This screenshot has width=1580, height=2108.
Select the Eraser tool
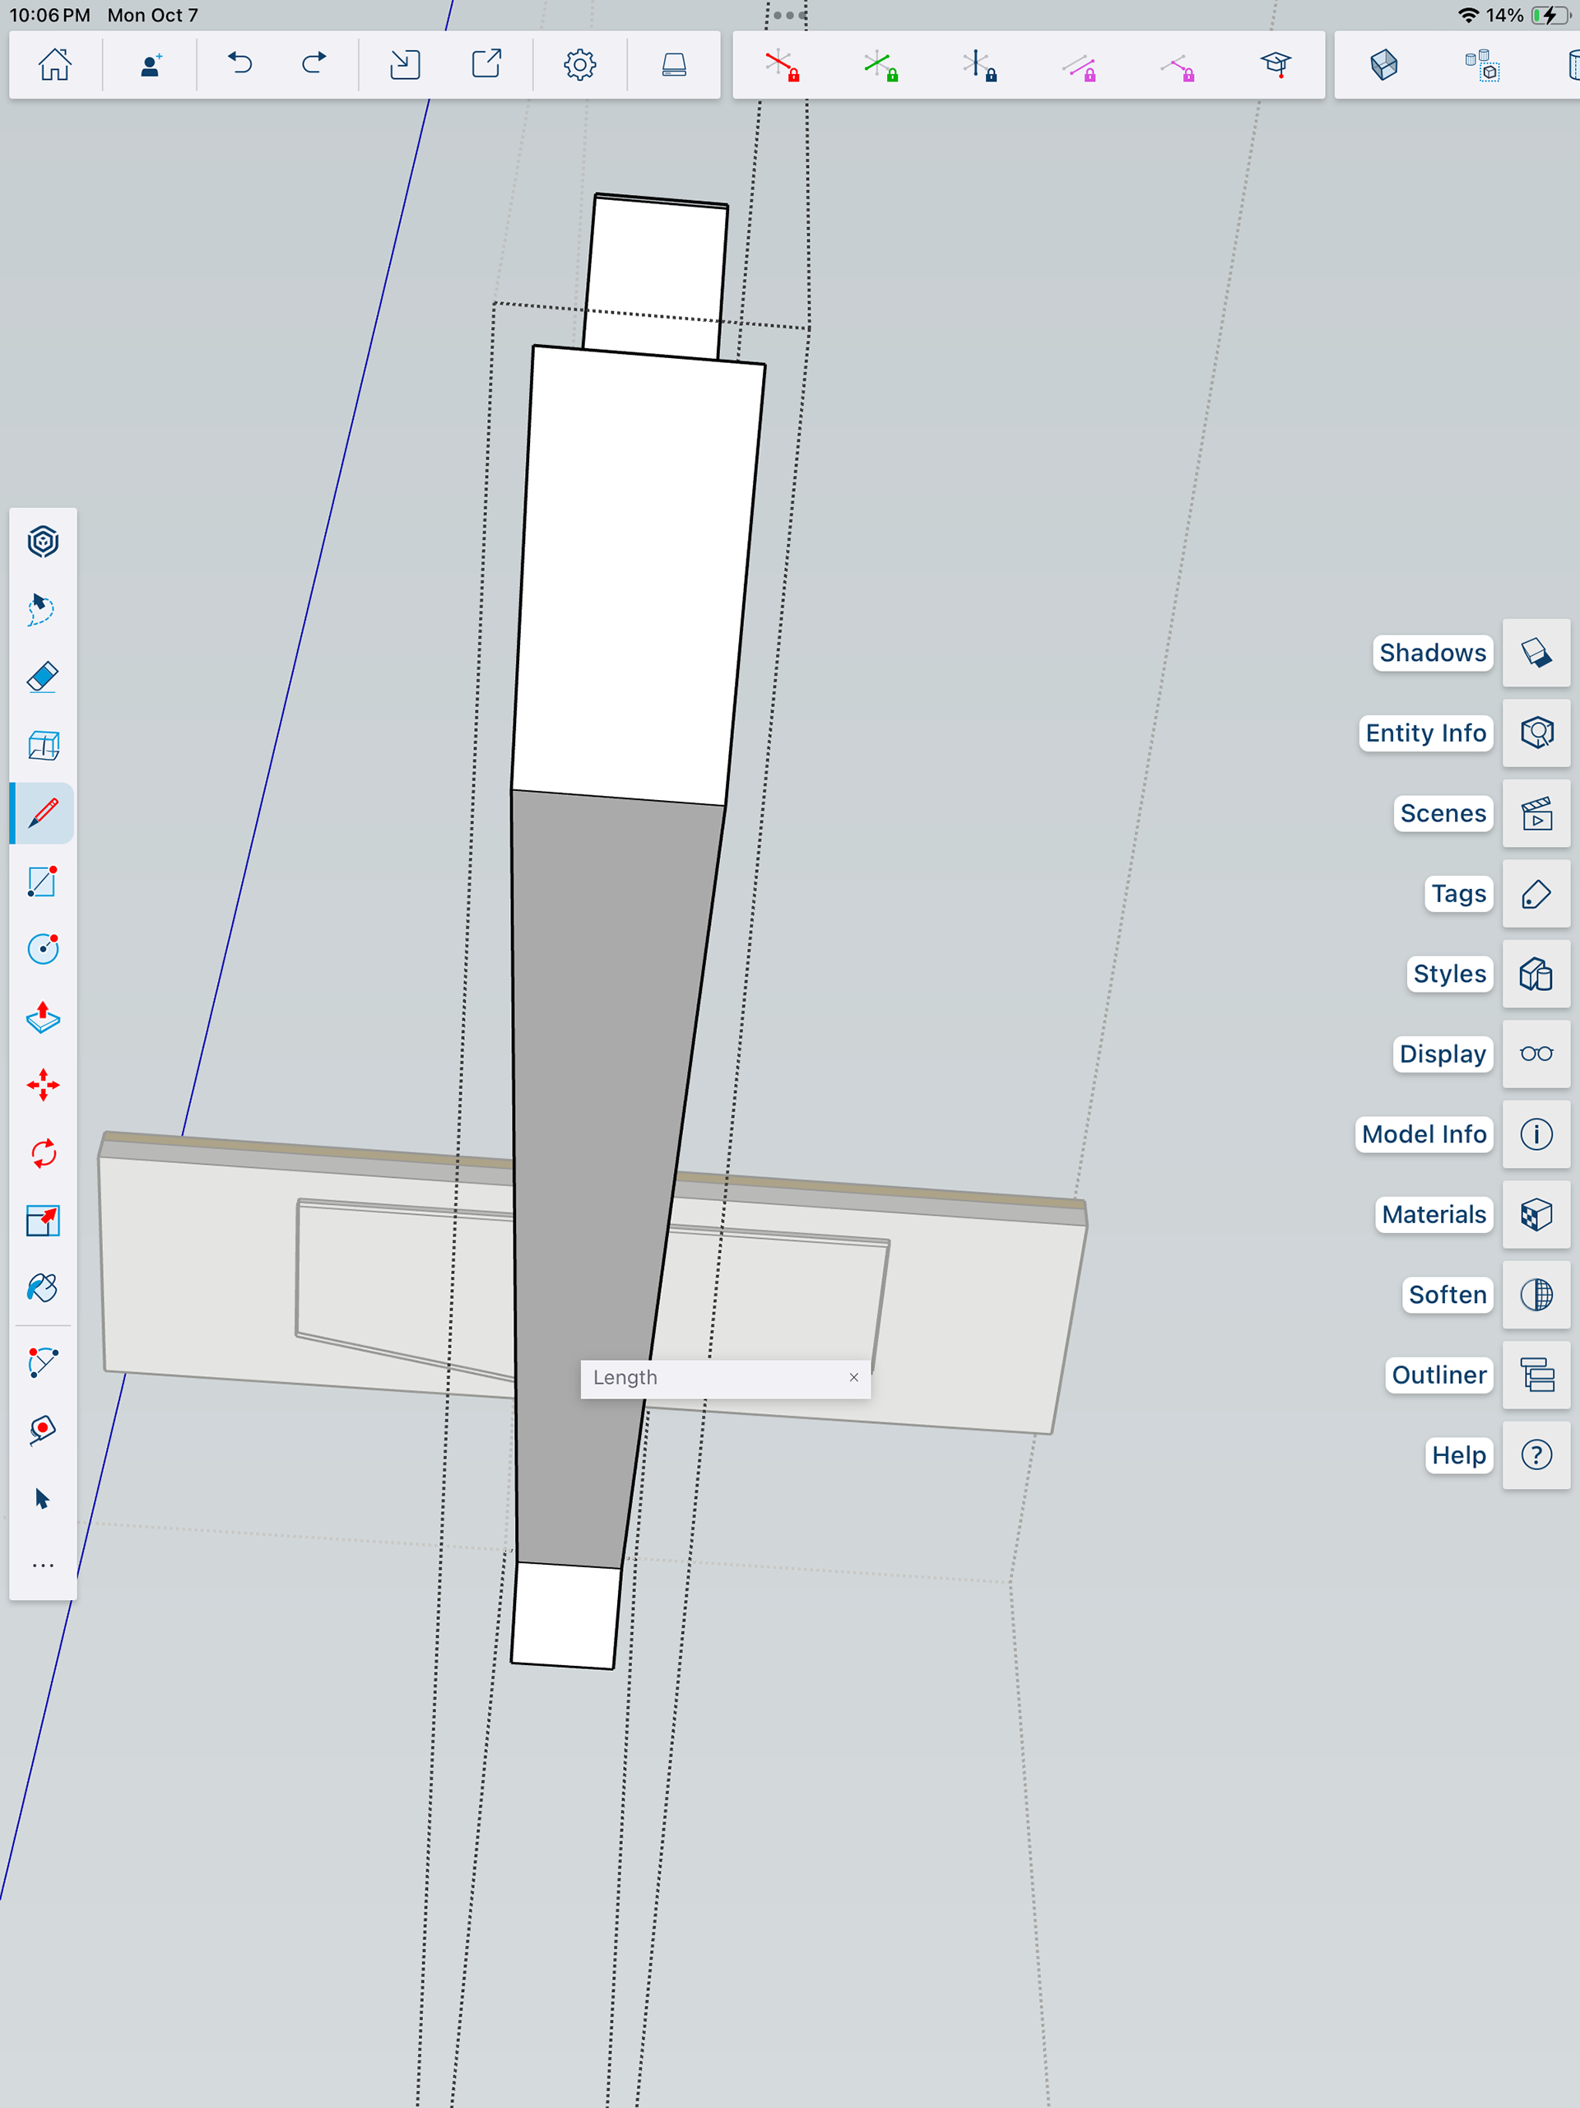point(43,677)
